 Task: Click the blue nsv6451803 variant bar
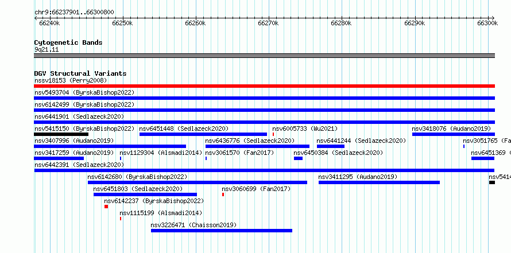[x=145, y=194]
